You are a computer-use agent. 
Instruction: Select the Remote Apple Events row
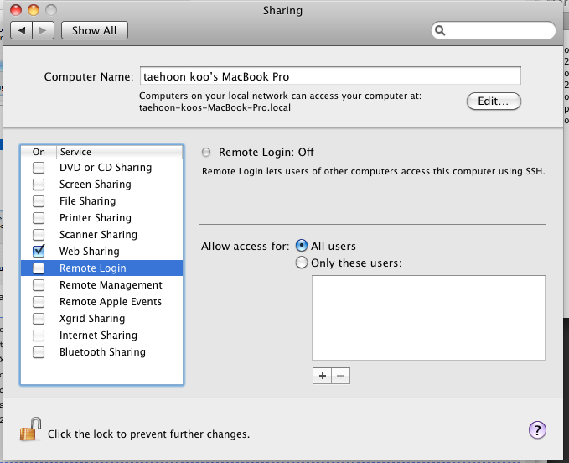pyautogui.click(x=102, y=302)
